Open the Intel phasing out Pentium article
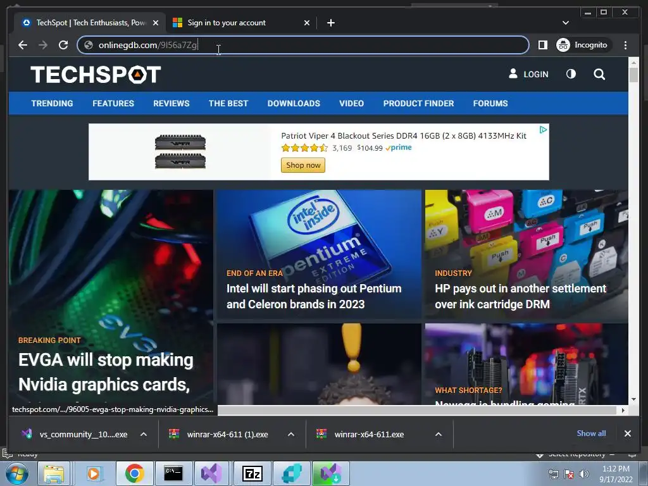 tap(314, 296)
